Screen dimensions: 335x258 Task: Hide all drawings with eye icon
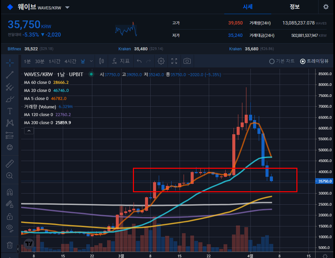10,228
